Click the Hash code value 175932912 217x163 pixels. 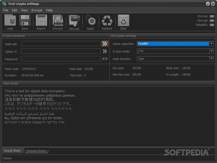29,69
